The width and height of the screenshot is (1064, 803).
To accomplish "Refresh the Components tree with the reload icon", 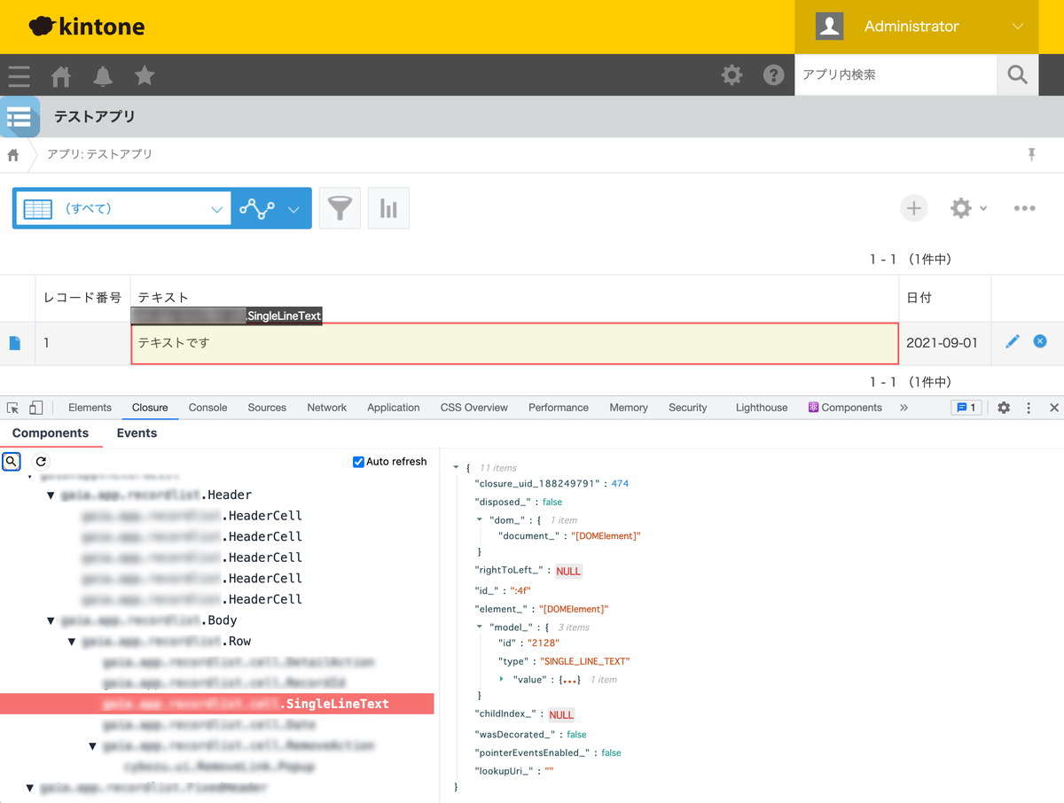I will 40,461.
